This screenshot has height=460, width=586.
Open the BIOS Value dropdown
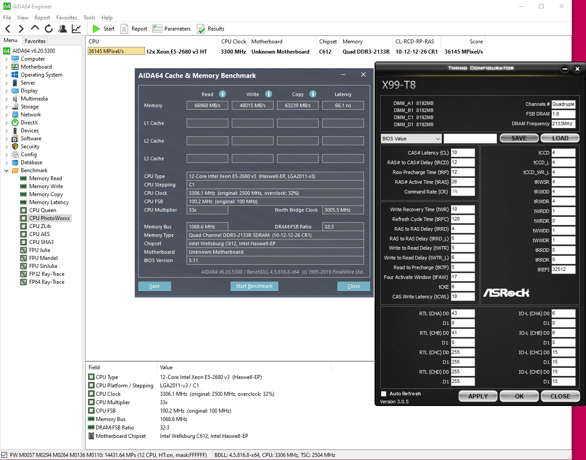click(x=411, y=139)
